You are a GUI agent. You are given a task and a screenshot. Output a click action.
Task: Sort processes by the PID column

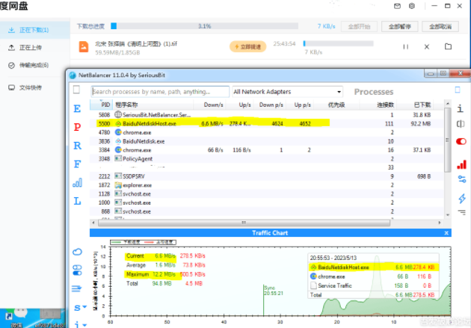tap(105, 105)
